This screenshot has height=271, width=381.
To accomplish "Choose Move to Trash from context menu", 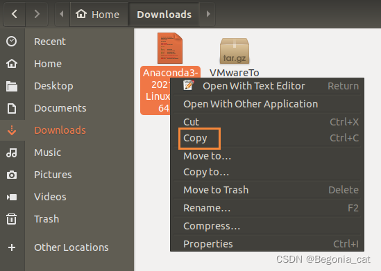I will tap(267, 190).
